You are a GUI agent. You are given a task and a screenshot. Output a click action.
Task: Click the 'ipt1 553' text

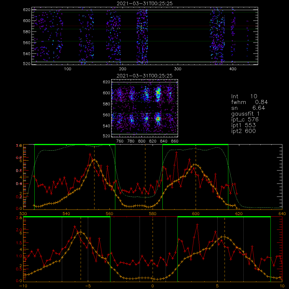[x=243, y=125]
